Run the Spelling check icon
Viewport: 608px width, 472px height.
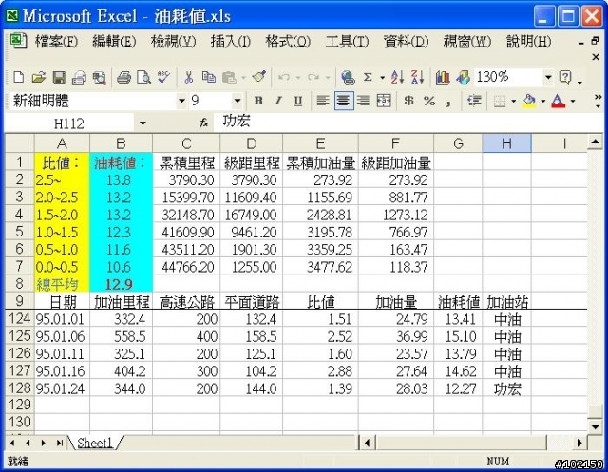[163, 78]
